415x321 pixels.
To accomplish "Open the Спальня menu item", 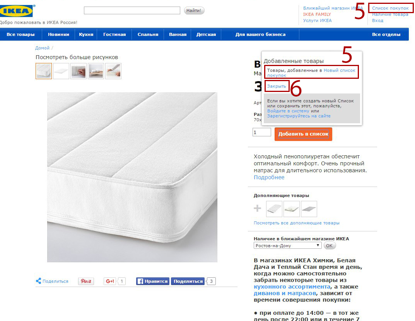I will click(148, 34).
